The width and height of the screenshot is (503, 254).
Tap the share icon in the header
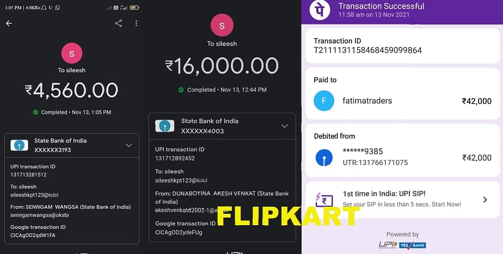[x=118, y=23]
